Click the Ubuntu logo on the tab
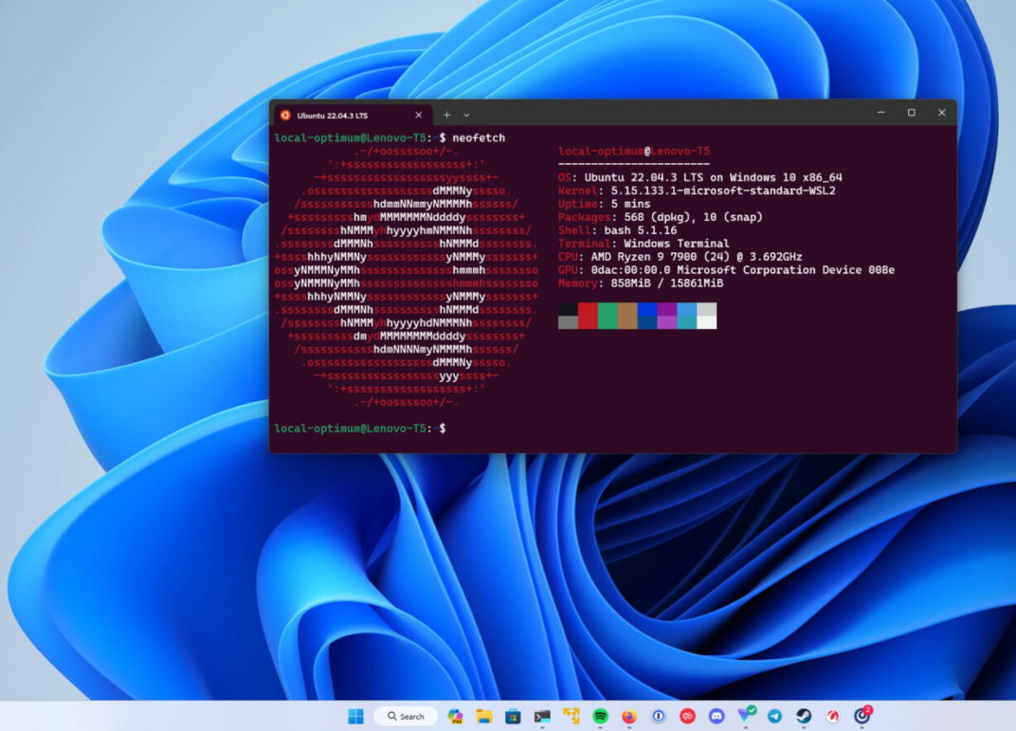The height and width of the screenshot is (731, 1016). (x=285, y=116)
